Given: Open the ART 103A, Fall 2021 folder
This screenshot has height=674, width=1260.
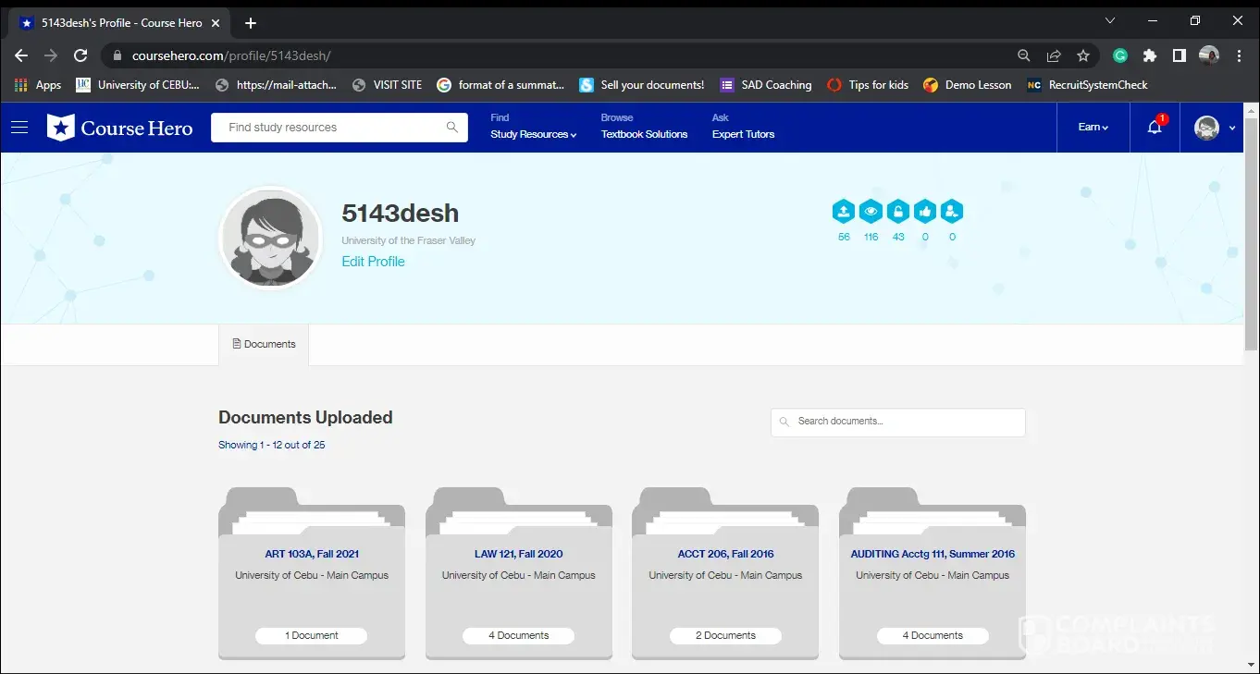Looking at the screenshot, I should (312, 554).
